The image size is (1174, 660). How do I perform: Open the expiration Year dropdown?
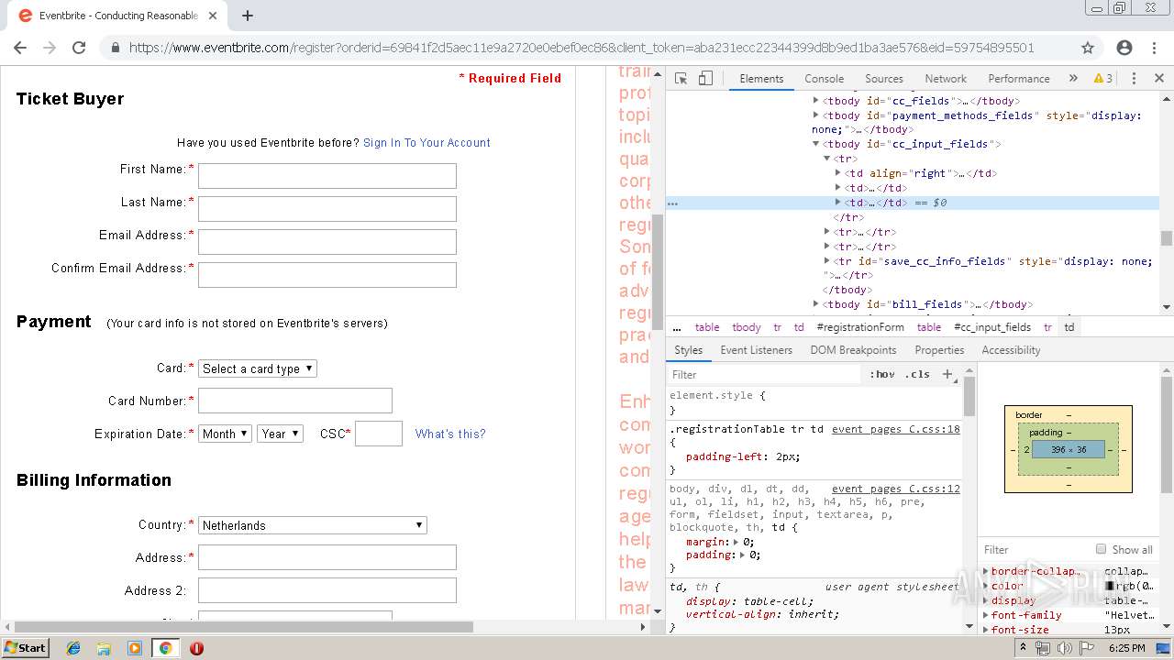click(x=281, y=434)
